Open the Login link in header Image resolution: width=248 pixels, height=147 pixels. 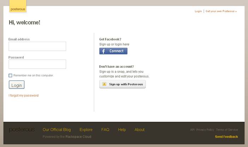198,11
